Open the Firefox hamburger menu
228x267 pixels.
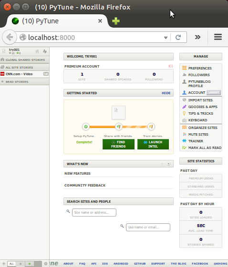pos(218,37)
